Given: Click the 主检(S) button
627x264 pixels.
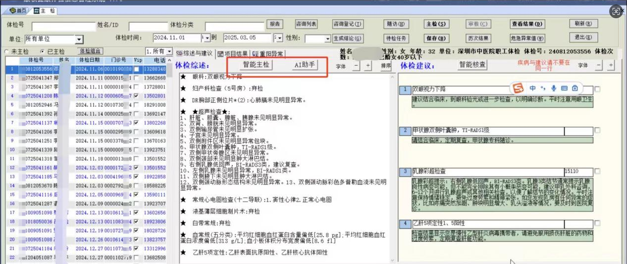Looking at the screenshot, I should [x=436, y=24].
